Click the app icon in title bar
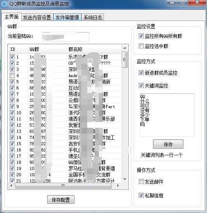Image resolution: width=207 pixels, height=213 pixels. click(x=4, y=3)
